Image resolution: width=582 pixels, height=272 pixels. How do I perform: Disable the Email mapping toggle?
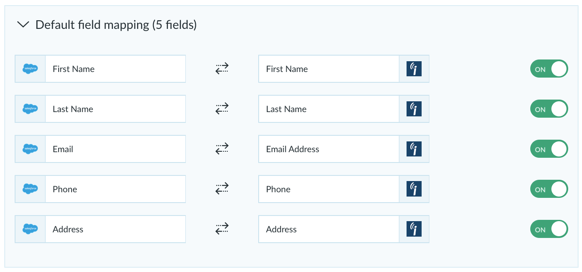549,149
